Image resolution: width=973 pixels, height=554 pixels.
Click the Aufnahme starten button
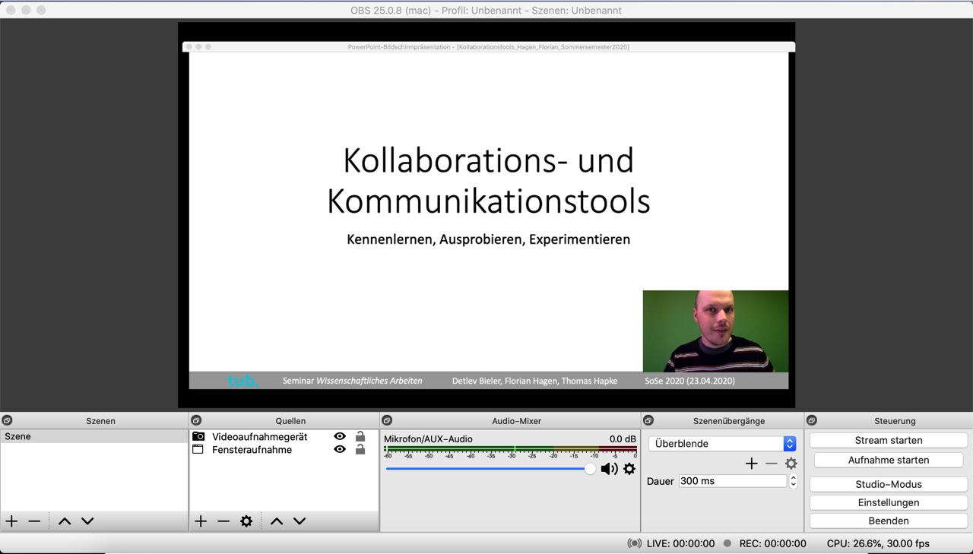(888, 460)
